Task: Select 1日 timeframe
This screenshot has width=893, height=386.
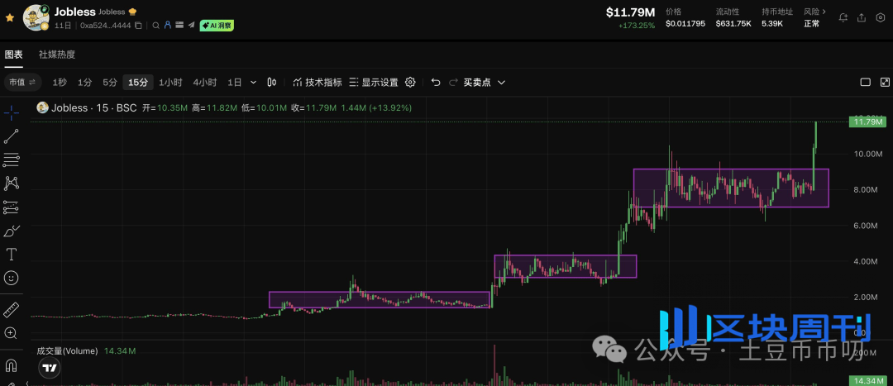Action: point(235,83)
